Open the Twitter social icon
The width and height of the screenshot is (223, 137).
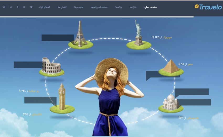[x=31, y=7]
